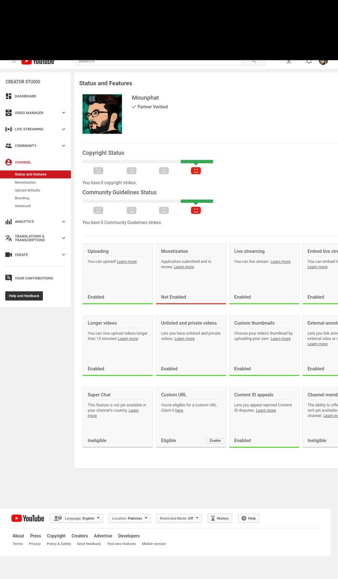Click the Analytics bar-chart icon

click(x=8, y=222)
